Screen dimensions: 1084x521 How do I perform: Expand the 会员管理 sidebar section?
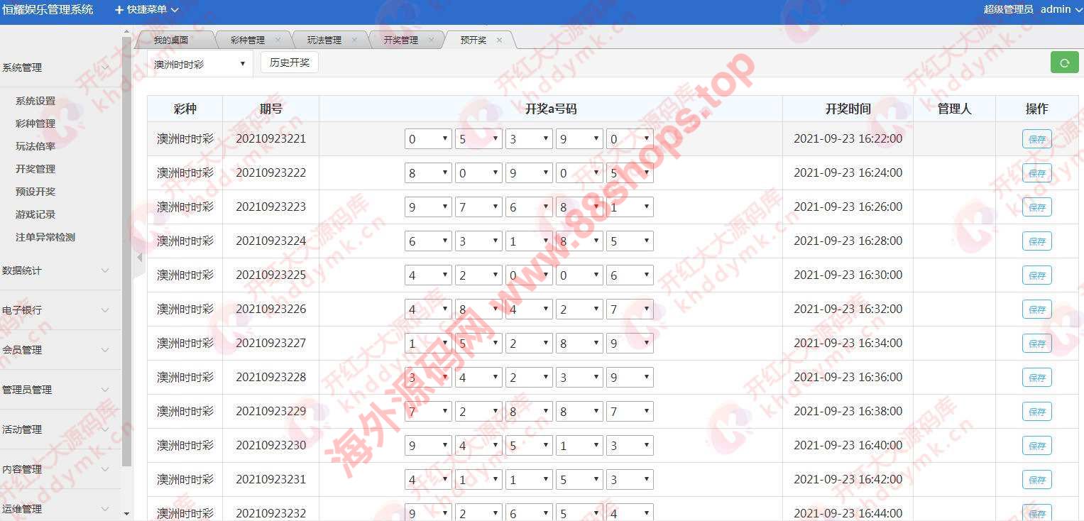tap(55, 350)
